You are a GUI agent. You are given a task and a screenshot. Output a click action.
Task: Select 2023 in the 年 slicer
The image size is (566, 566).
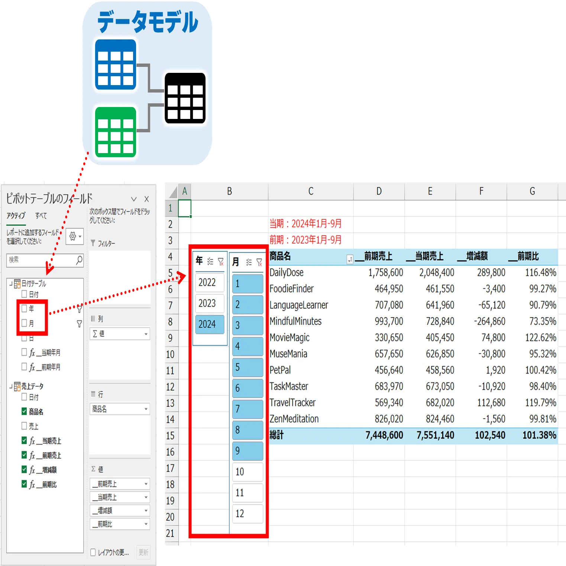click(210, 303)
